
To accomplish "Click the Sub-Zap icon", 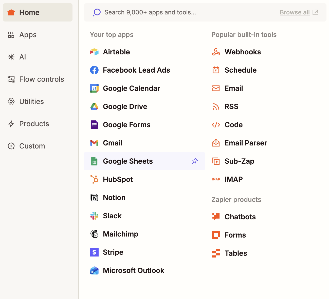I will click(x=216, y=161).
